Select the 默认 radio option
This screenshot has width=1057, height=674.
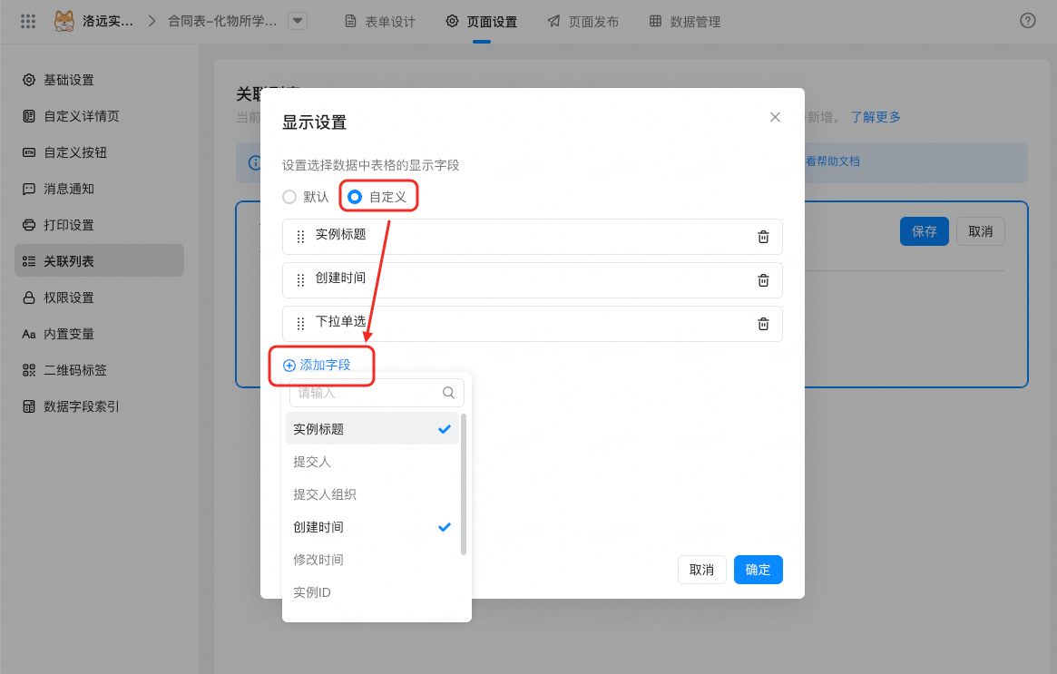coord(289,197)
